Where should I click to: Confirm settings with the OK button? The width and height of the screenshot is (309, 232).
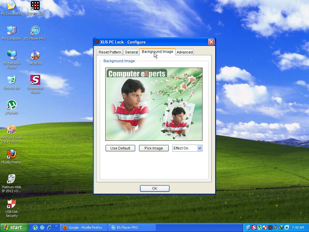(155, 188)
